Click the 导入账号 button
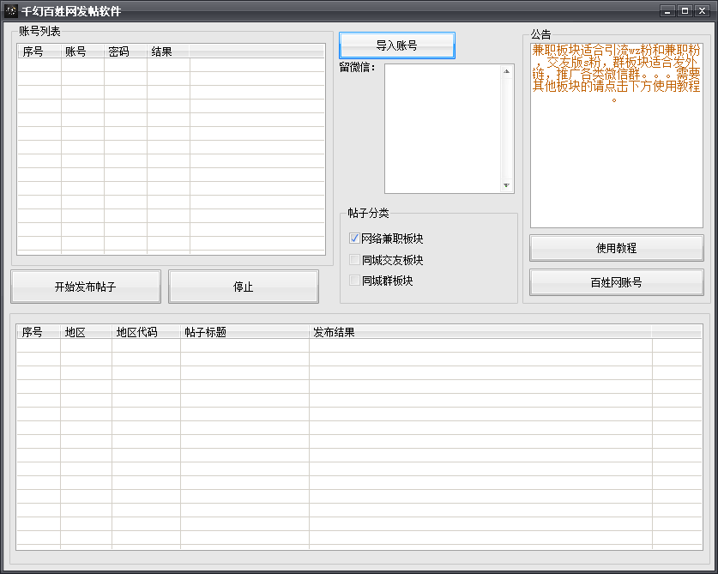The image size is (718, 574). (x=396, y=45)
